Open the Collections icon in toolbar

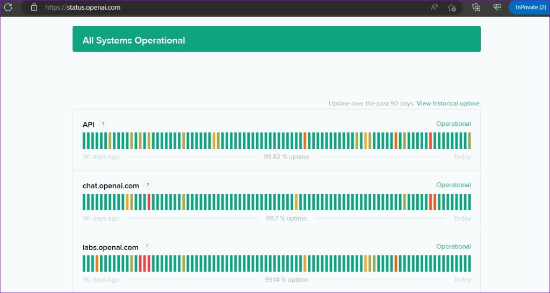(476, 7)
